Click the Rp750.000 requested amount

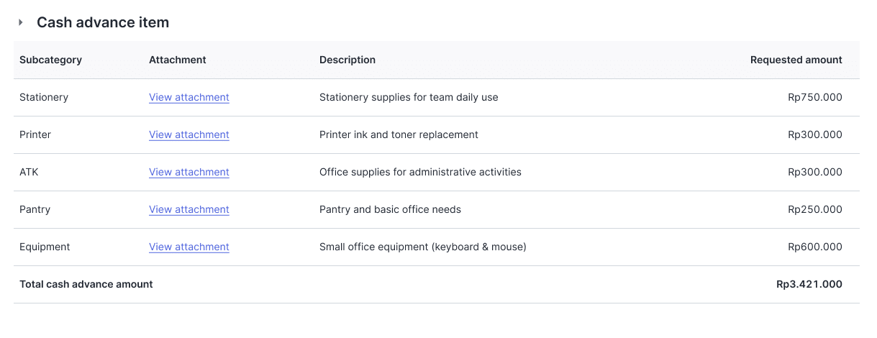pyautogui.click(x=814, y=97)
